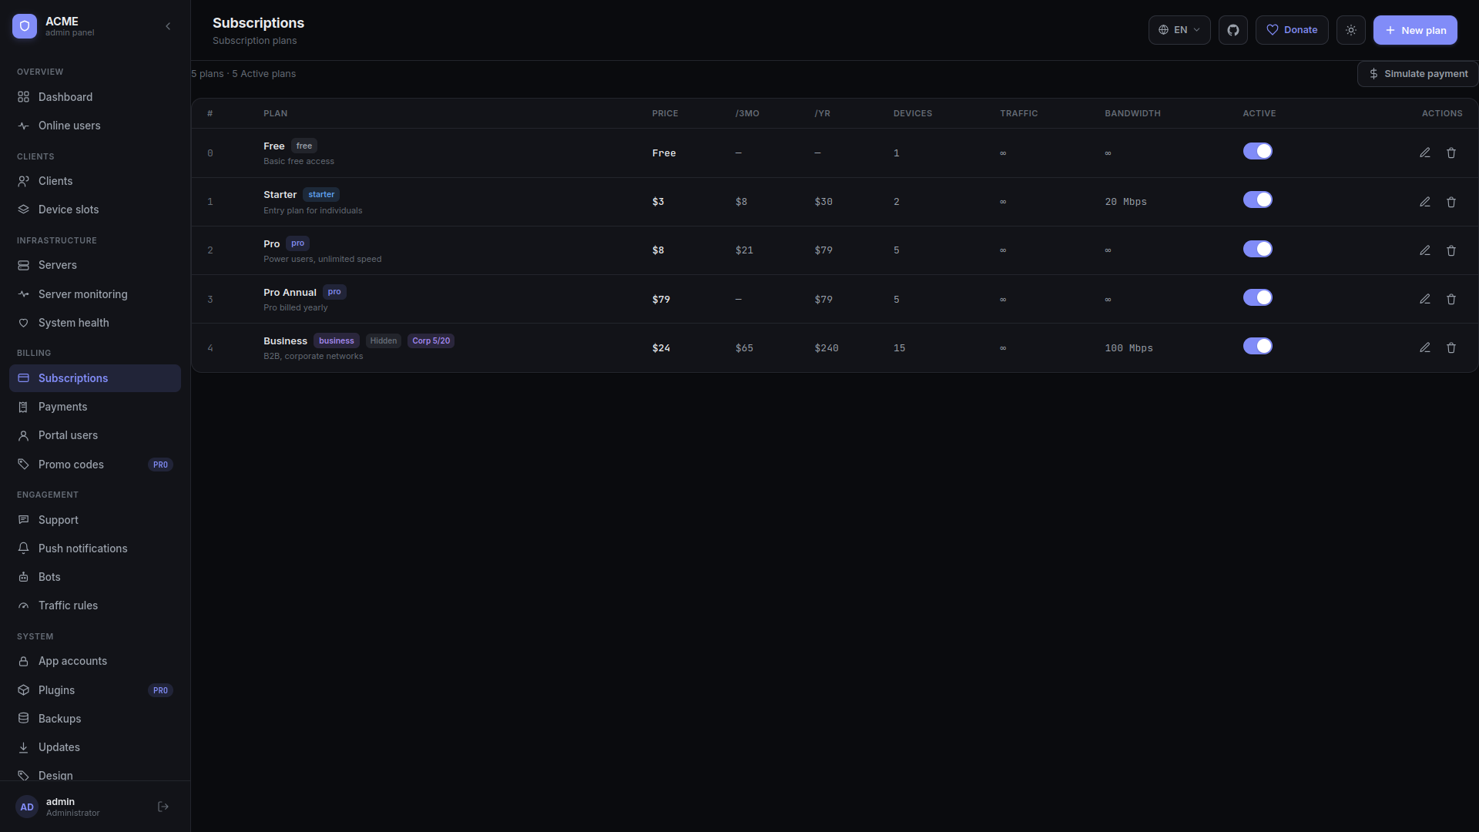Click the 'Power users, unlimited speed' description
The width and height of the screenshot is (1479, 832).
coord(322,259)
